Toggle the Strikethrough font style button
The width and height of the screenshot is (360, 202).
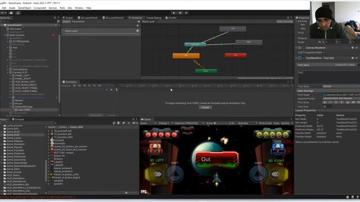342,102
